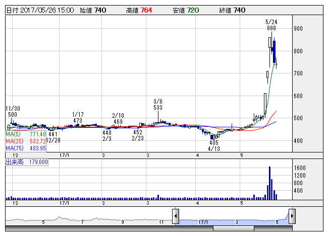Image resolution: width=329 pixels, height=236 pixels.
Task: Click the MA(75) legend label
Action: coord(14,148)
